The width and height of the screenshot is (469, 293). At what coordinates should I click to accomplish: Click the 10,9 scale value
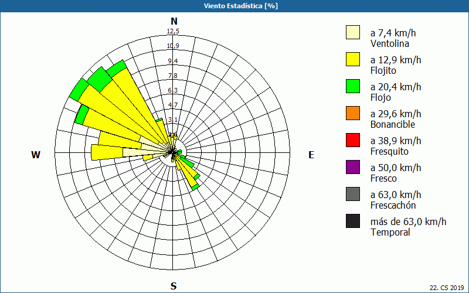(173, 46)
